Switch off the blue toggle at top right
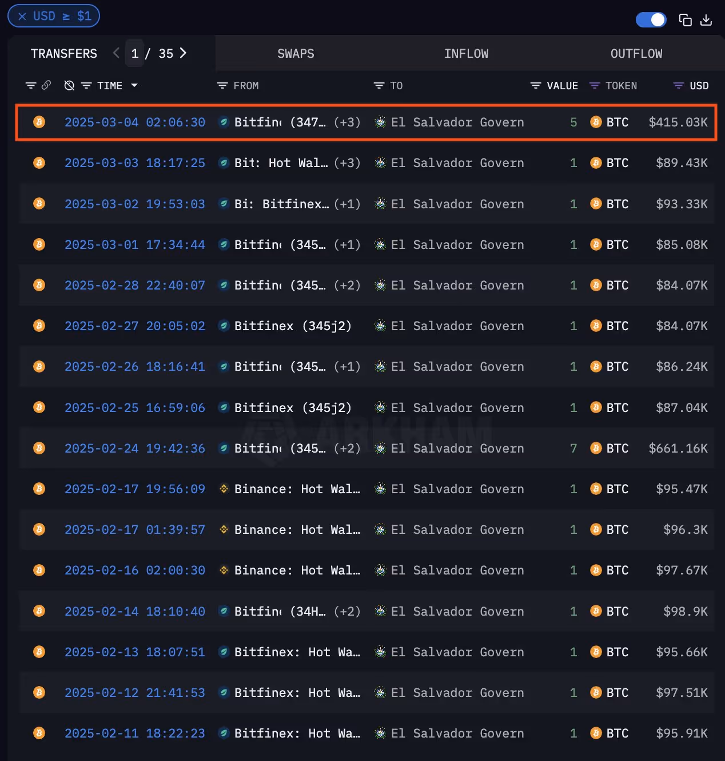The width and height of the screenshot is (725, 761). pyautogui.click(x=651, y=19)
